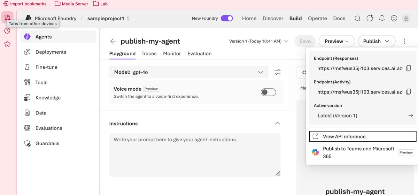The height and width of the screenshot is (195, 418).
Task: Open Evaluations in the sidebar
Action: click(x=57, y=128)
